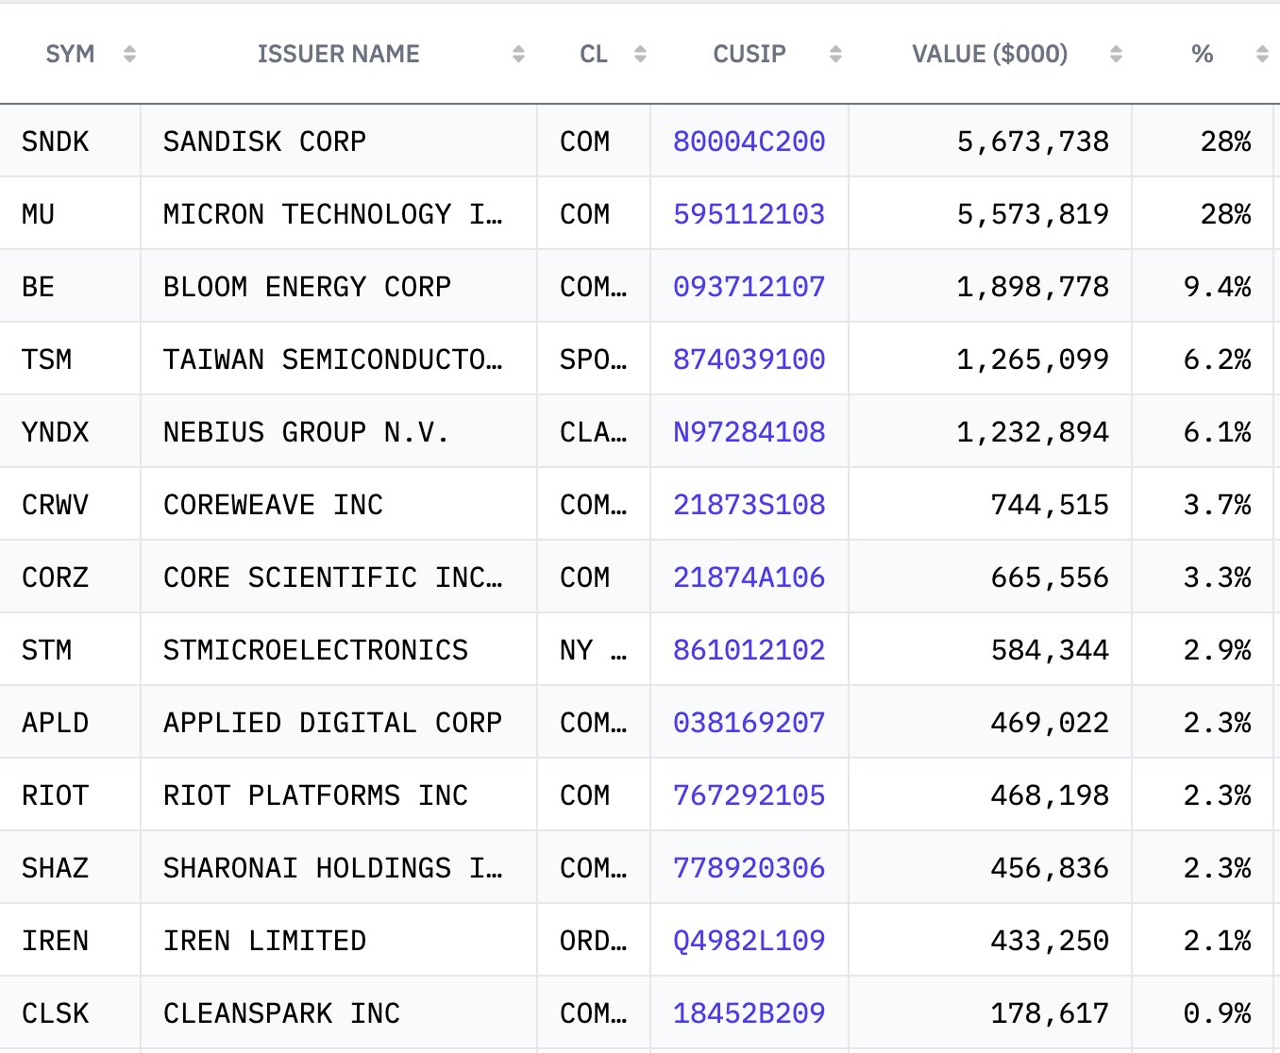Screen dimensions: 1280x1053
Task: Click the 0.9% percentage for CleanSpark
Action: 1218,1013
